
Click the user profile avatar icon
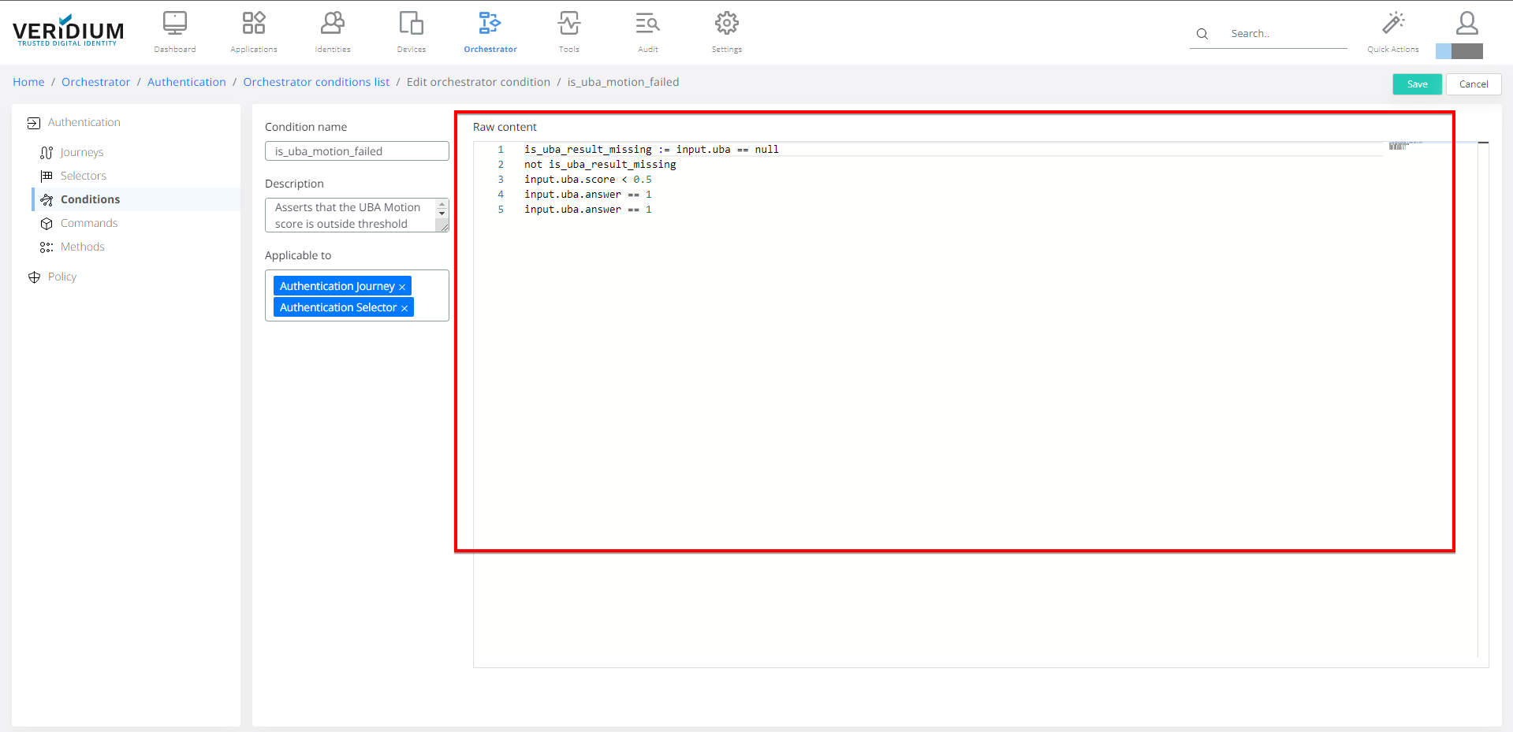tap(1466, 24)
